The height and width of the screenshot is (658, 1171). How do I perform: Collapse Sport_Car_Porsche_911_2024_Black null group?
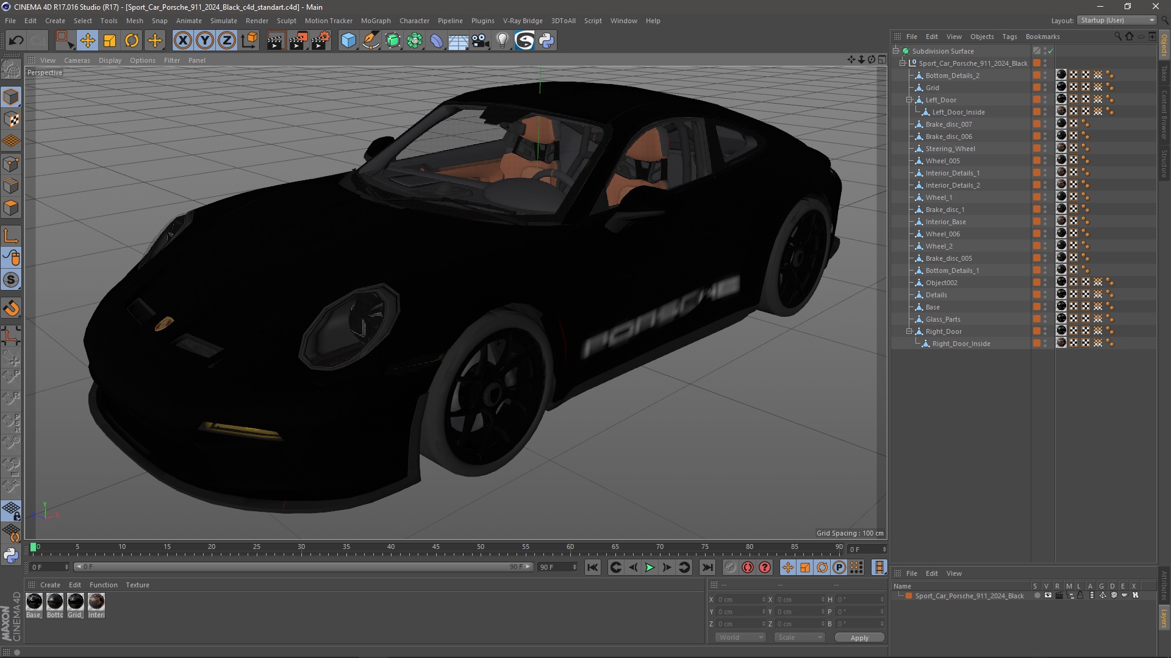(x=903, y=63)
